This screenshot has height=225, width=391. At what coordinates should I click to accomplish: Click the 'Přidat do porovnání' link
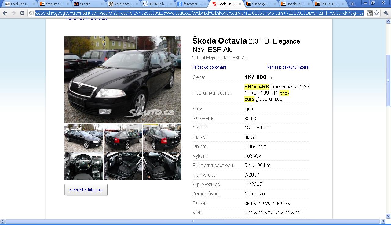(209, 67)
